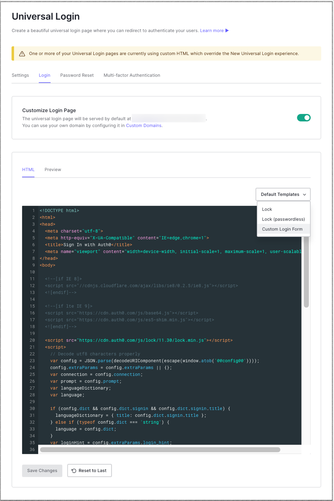Click the chevron on Default Templates

[x=305, y=194]
